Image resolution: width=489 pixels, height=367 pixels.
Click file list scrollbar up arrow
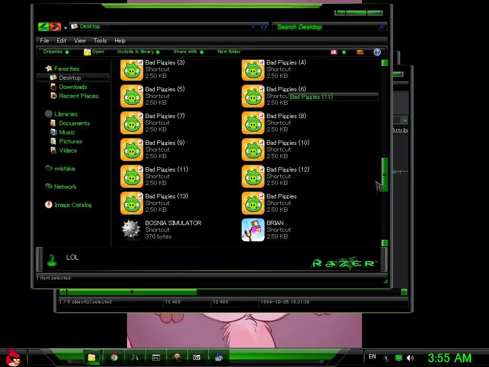tap(384, 63)
